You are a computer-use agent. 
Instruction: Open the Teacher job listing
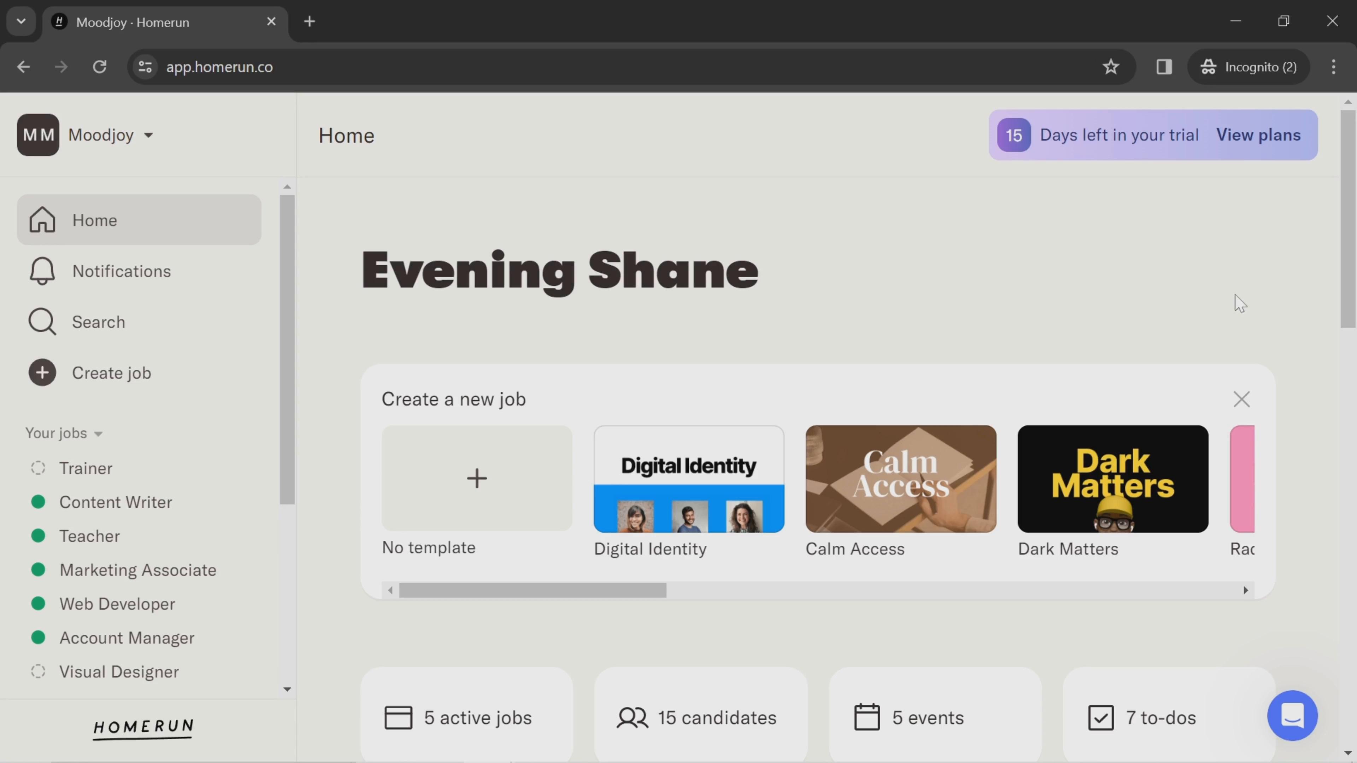click(x=89, y=536)
